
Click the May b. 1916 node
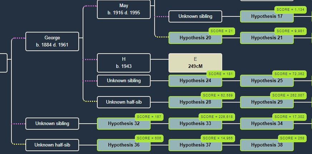tap(124, 9)
